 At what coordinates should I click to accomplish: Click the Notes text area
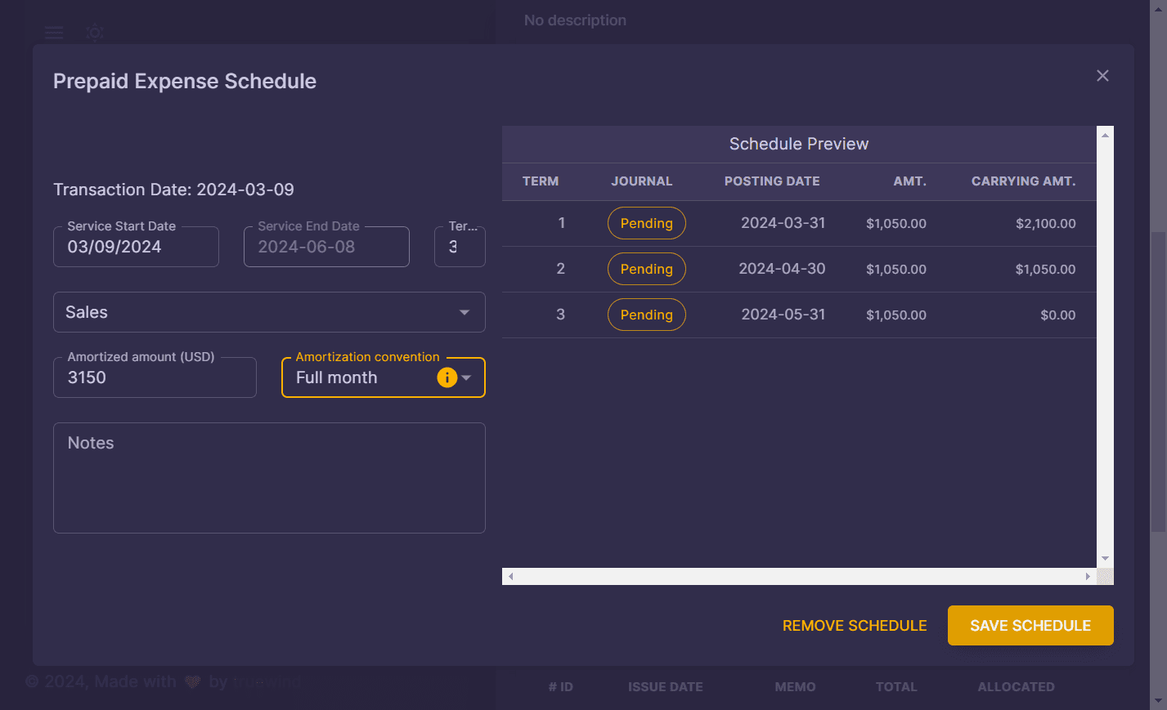point(269,478)
